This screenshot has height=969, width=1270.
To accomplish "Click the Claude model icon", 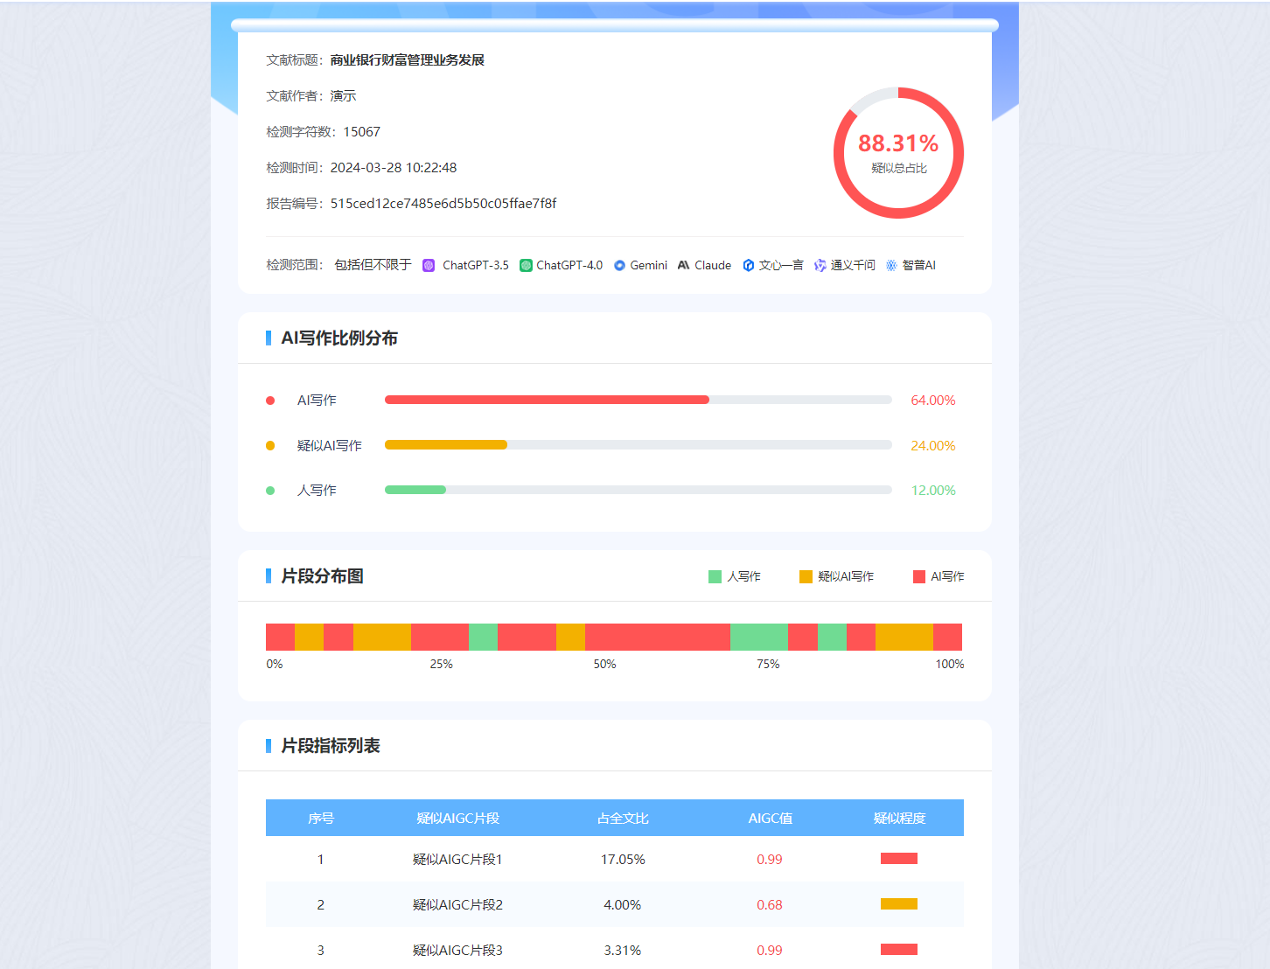I will 683,265.
